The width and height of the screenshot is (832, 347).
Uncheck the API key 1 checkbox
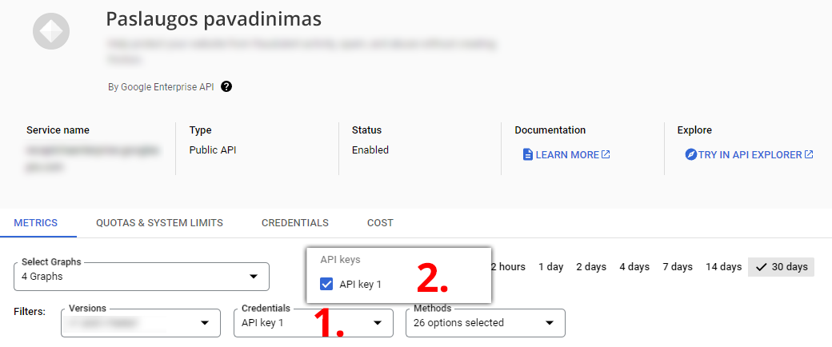[x=326, y=284]
